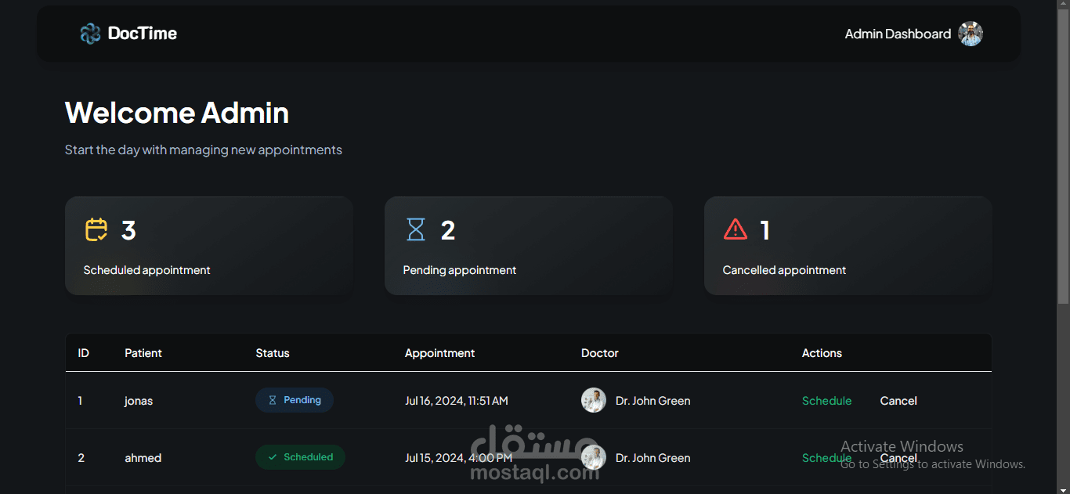Click Dr. John Green's avatar in row 2
Viewport: 1070px width, 494px height.
[x=594, y=457]
